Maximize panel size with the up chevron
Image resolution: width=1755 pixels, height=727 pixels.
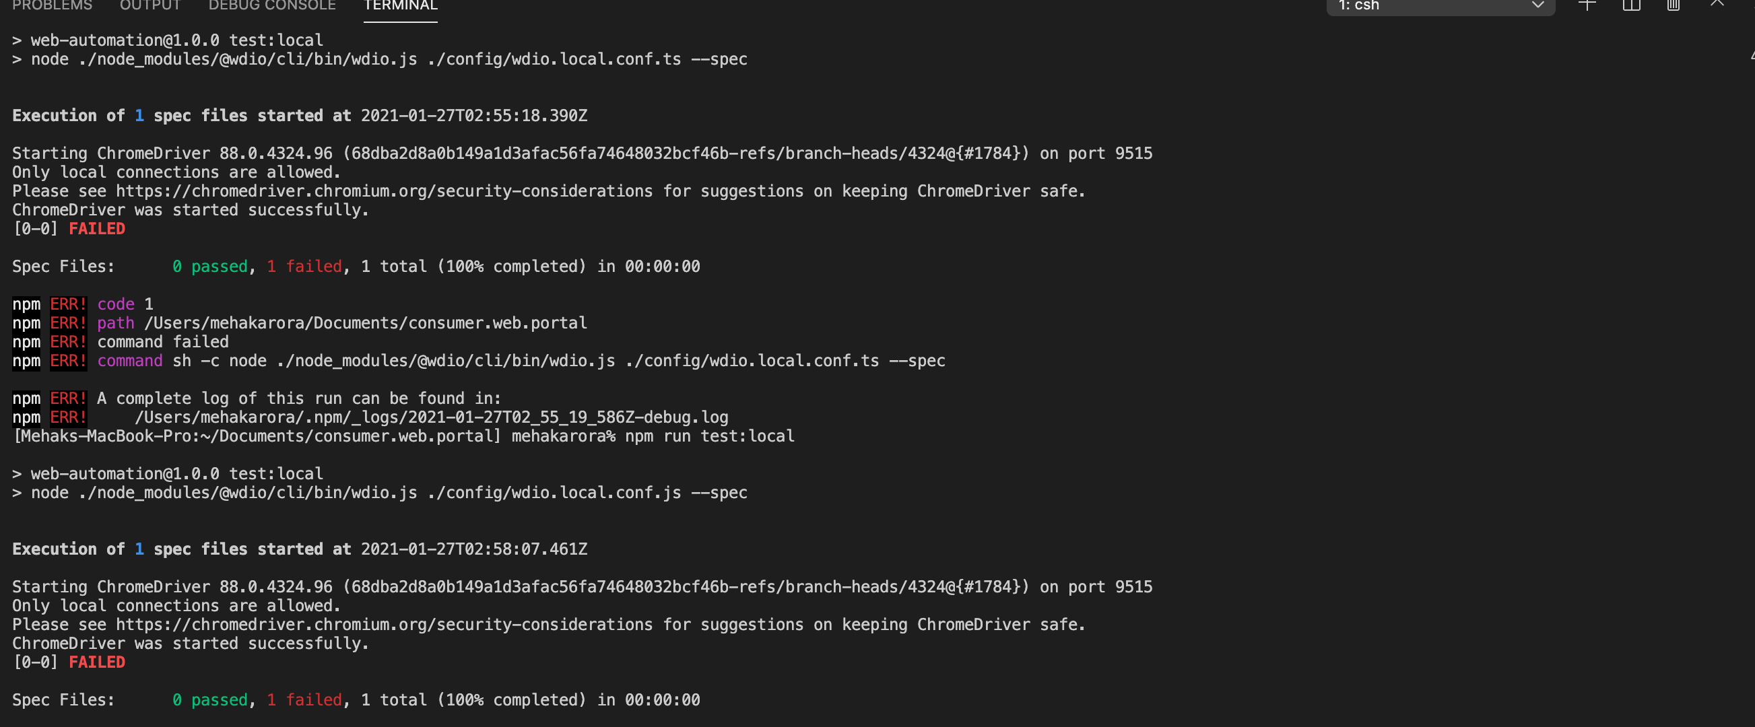tap(1717, 3)
